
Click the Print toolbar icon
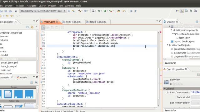tap(10, 11)
